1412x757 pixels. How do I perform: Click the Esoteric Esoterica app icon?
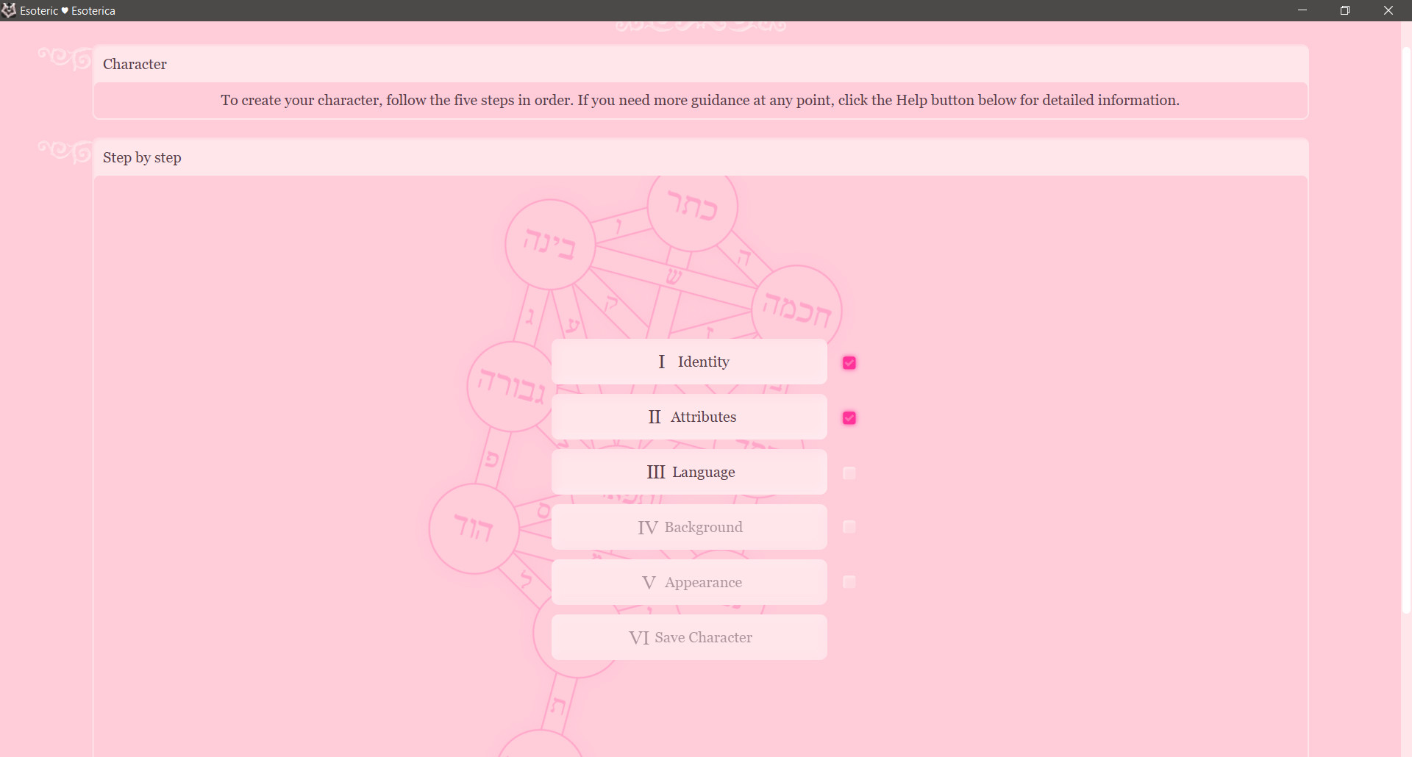[x=9, y=10]
